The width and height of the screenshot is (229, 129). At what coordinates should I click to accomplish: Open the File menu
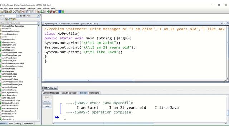[x=1, y=8]
